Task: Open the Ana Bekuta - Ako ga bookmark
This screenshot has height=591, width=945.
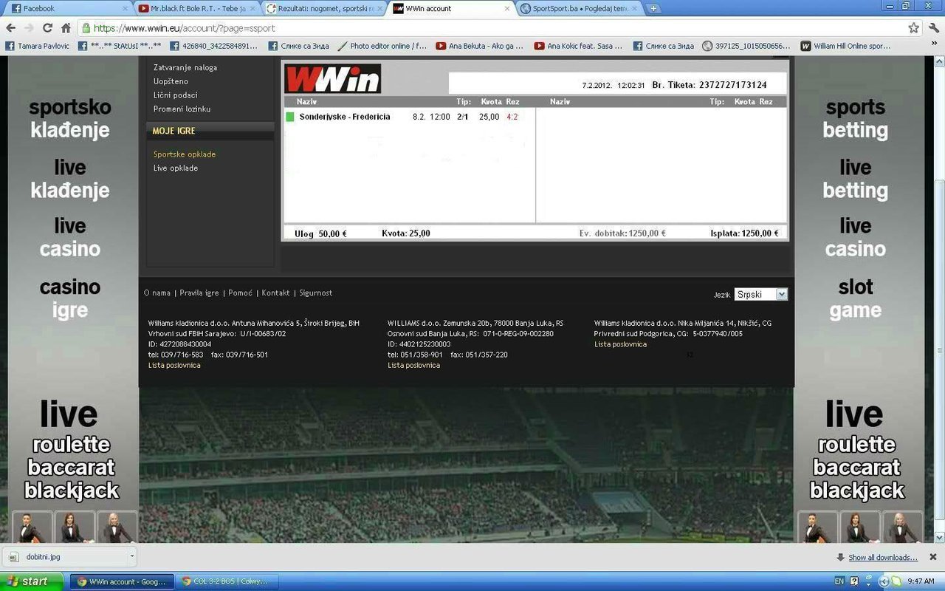Action: (x=480, y=46)
